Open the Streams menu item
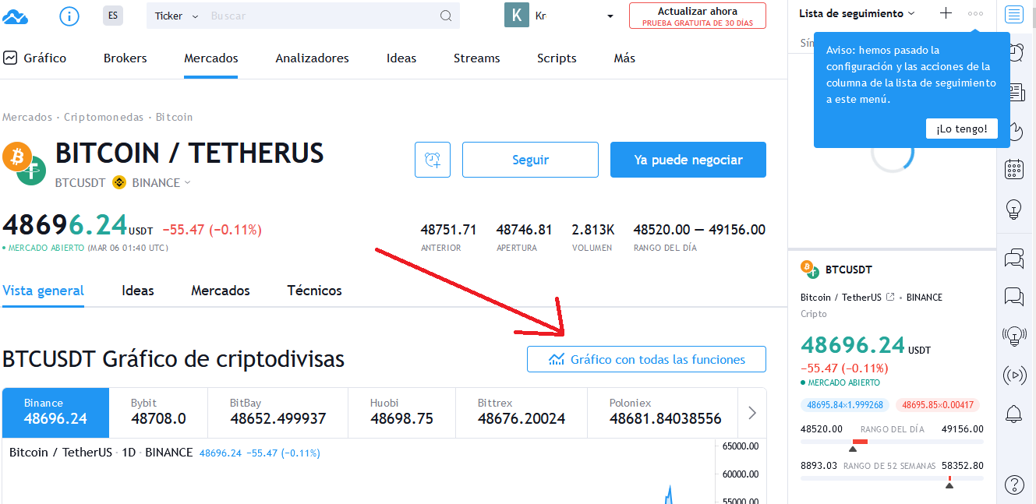This screenshot has width=1036, height=504. (x=477, y=58)
